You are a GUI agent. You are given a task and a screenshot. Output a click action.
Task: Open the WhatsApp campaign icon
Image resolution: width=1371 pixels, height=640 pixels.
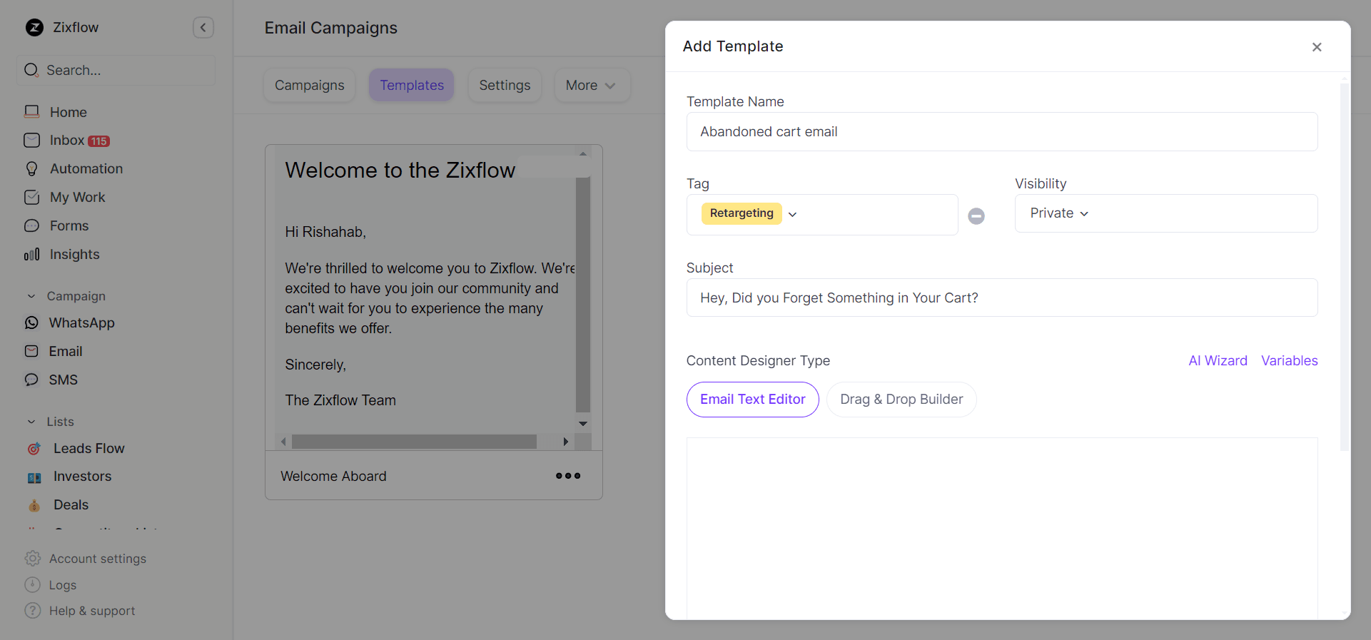click(32, 323)
